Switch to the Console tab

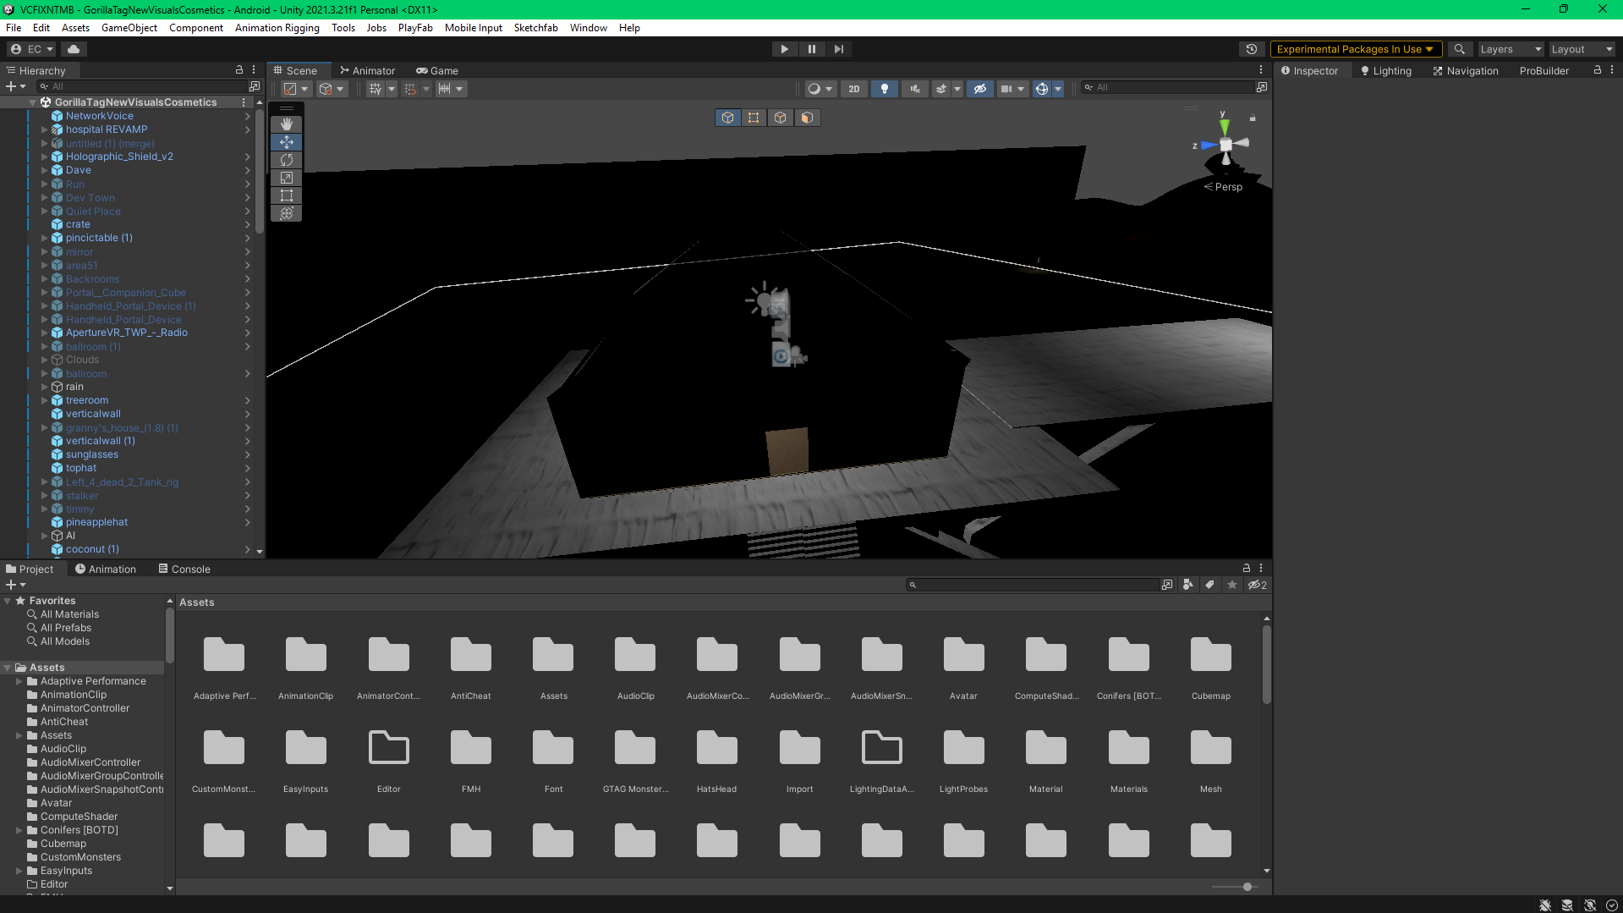pyautogui.click(x=184, y=569)
